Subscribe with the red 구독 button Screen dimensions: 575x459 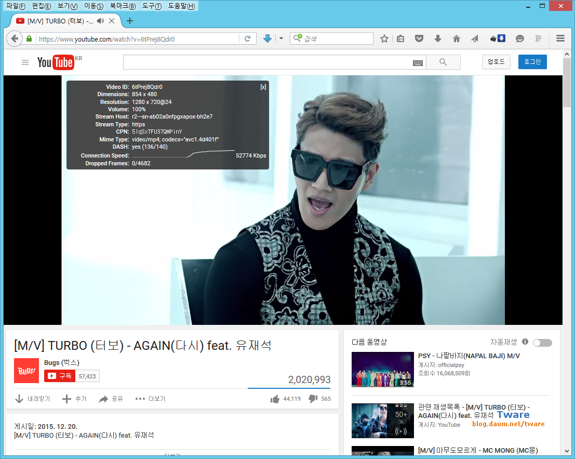click(60, 376)
